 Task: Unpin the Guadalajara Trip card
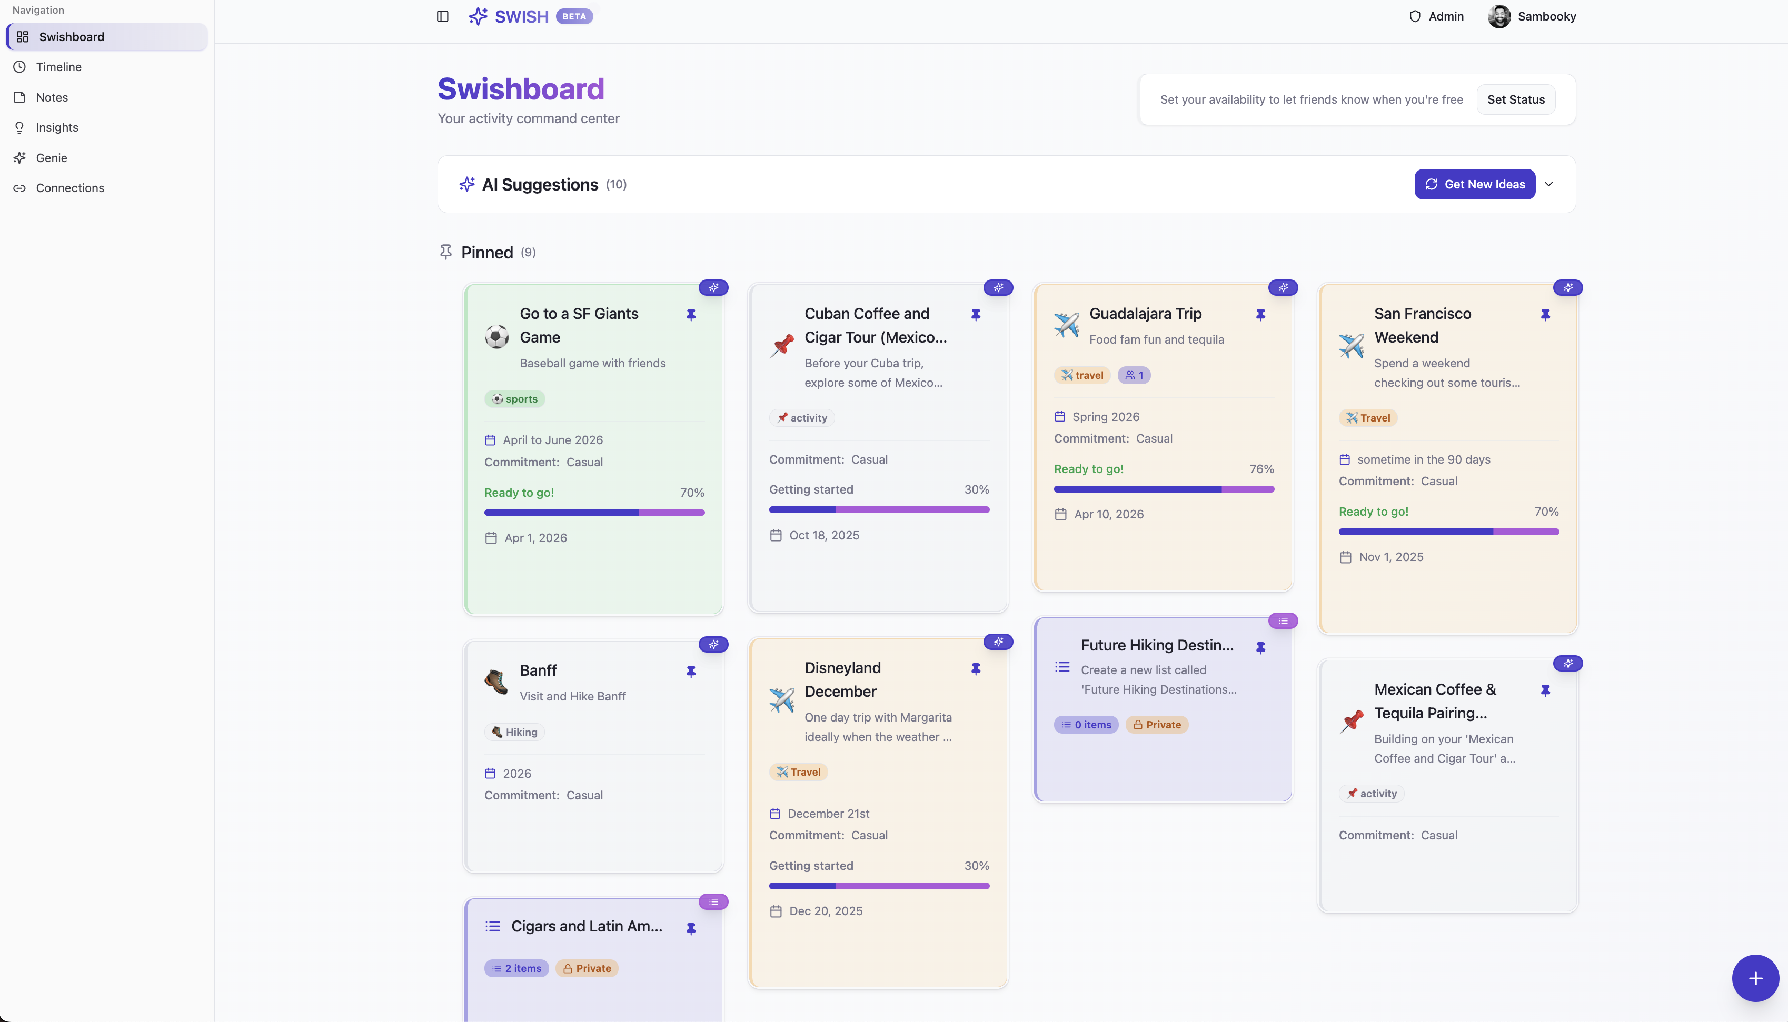tap(1260, 315)
